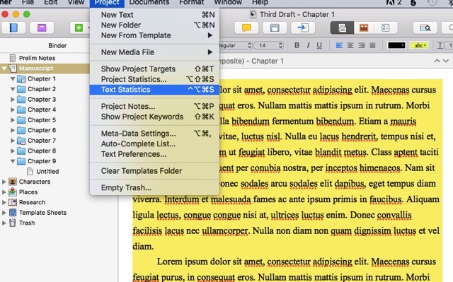Collapse the Chapter 2 folder
453x282 pixels.
(x=13, y=89)
